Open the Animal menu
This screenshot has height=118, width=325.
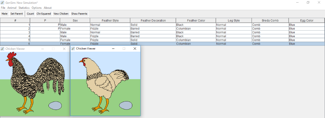(12, 8)
